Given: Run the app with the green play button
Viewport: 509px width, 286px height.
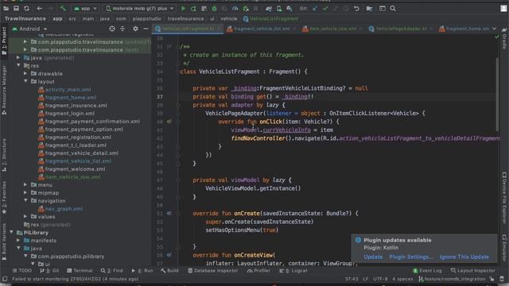Looking at the screenshot, I should (184, 9).
